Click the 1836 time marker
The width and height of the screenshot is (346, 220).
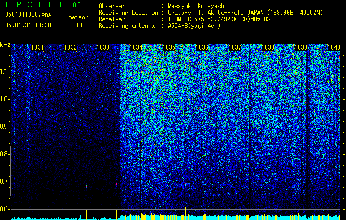tap(202, 47)
